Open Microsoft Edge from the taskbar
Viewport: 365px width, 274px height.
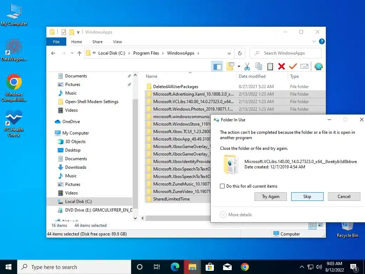[x=175, y=267]
